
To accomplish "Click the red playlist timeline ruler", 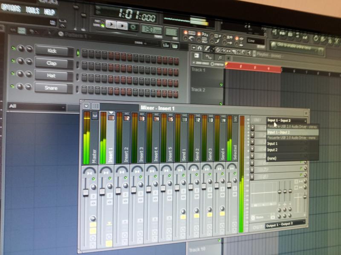I will 253,67.
